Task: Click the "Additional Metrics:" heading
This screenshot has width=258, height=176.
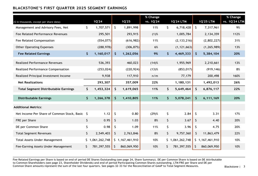Action: pyautogui.click(x=28, y=107)
